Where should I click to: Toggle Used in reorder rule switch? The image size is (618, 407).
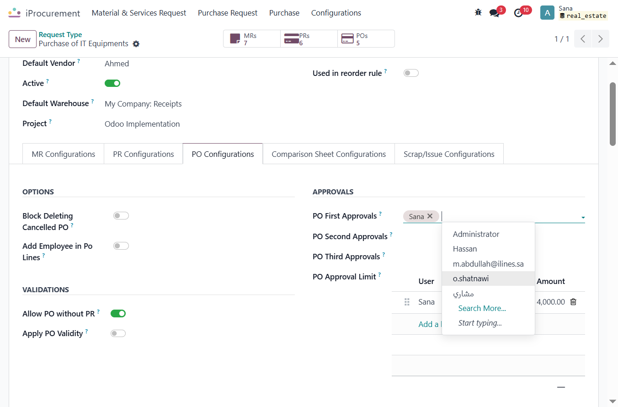411,73
